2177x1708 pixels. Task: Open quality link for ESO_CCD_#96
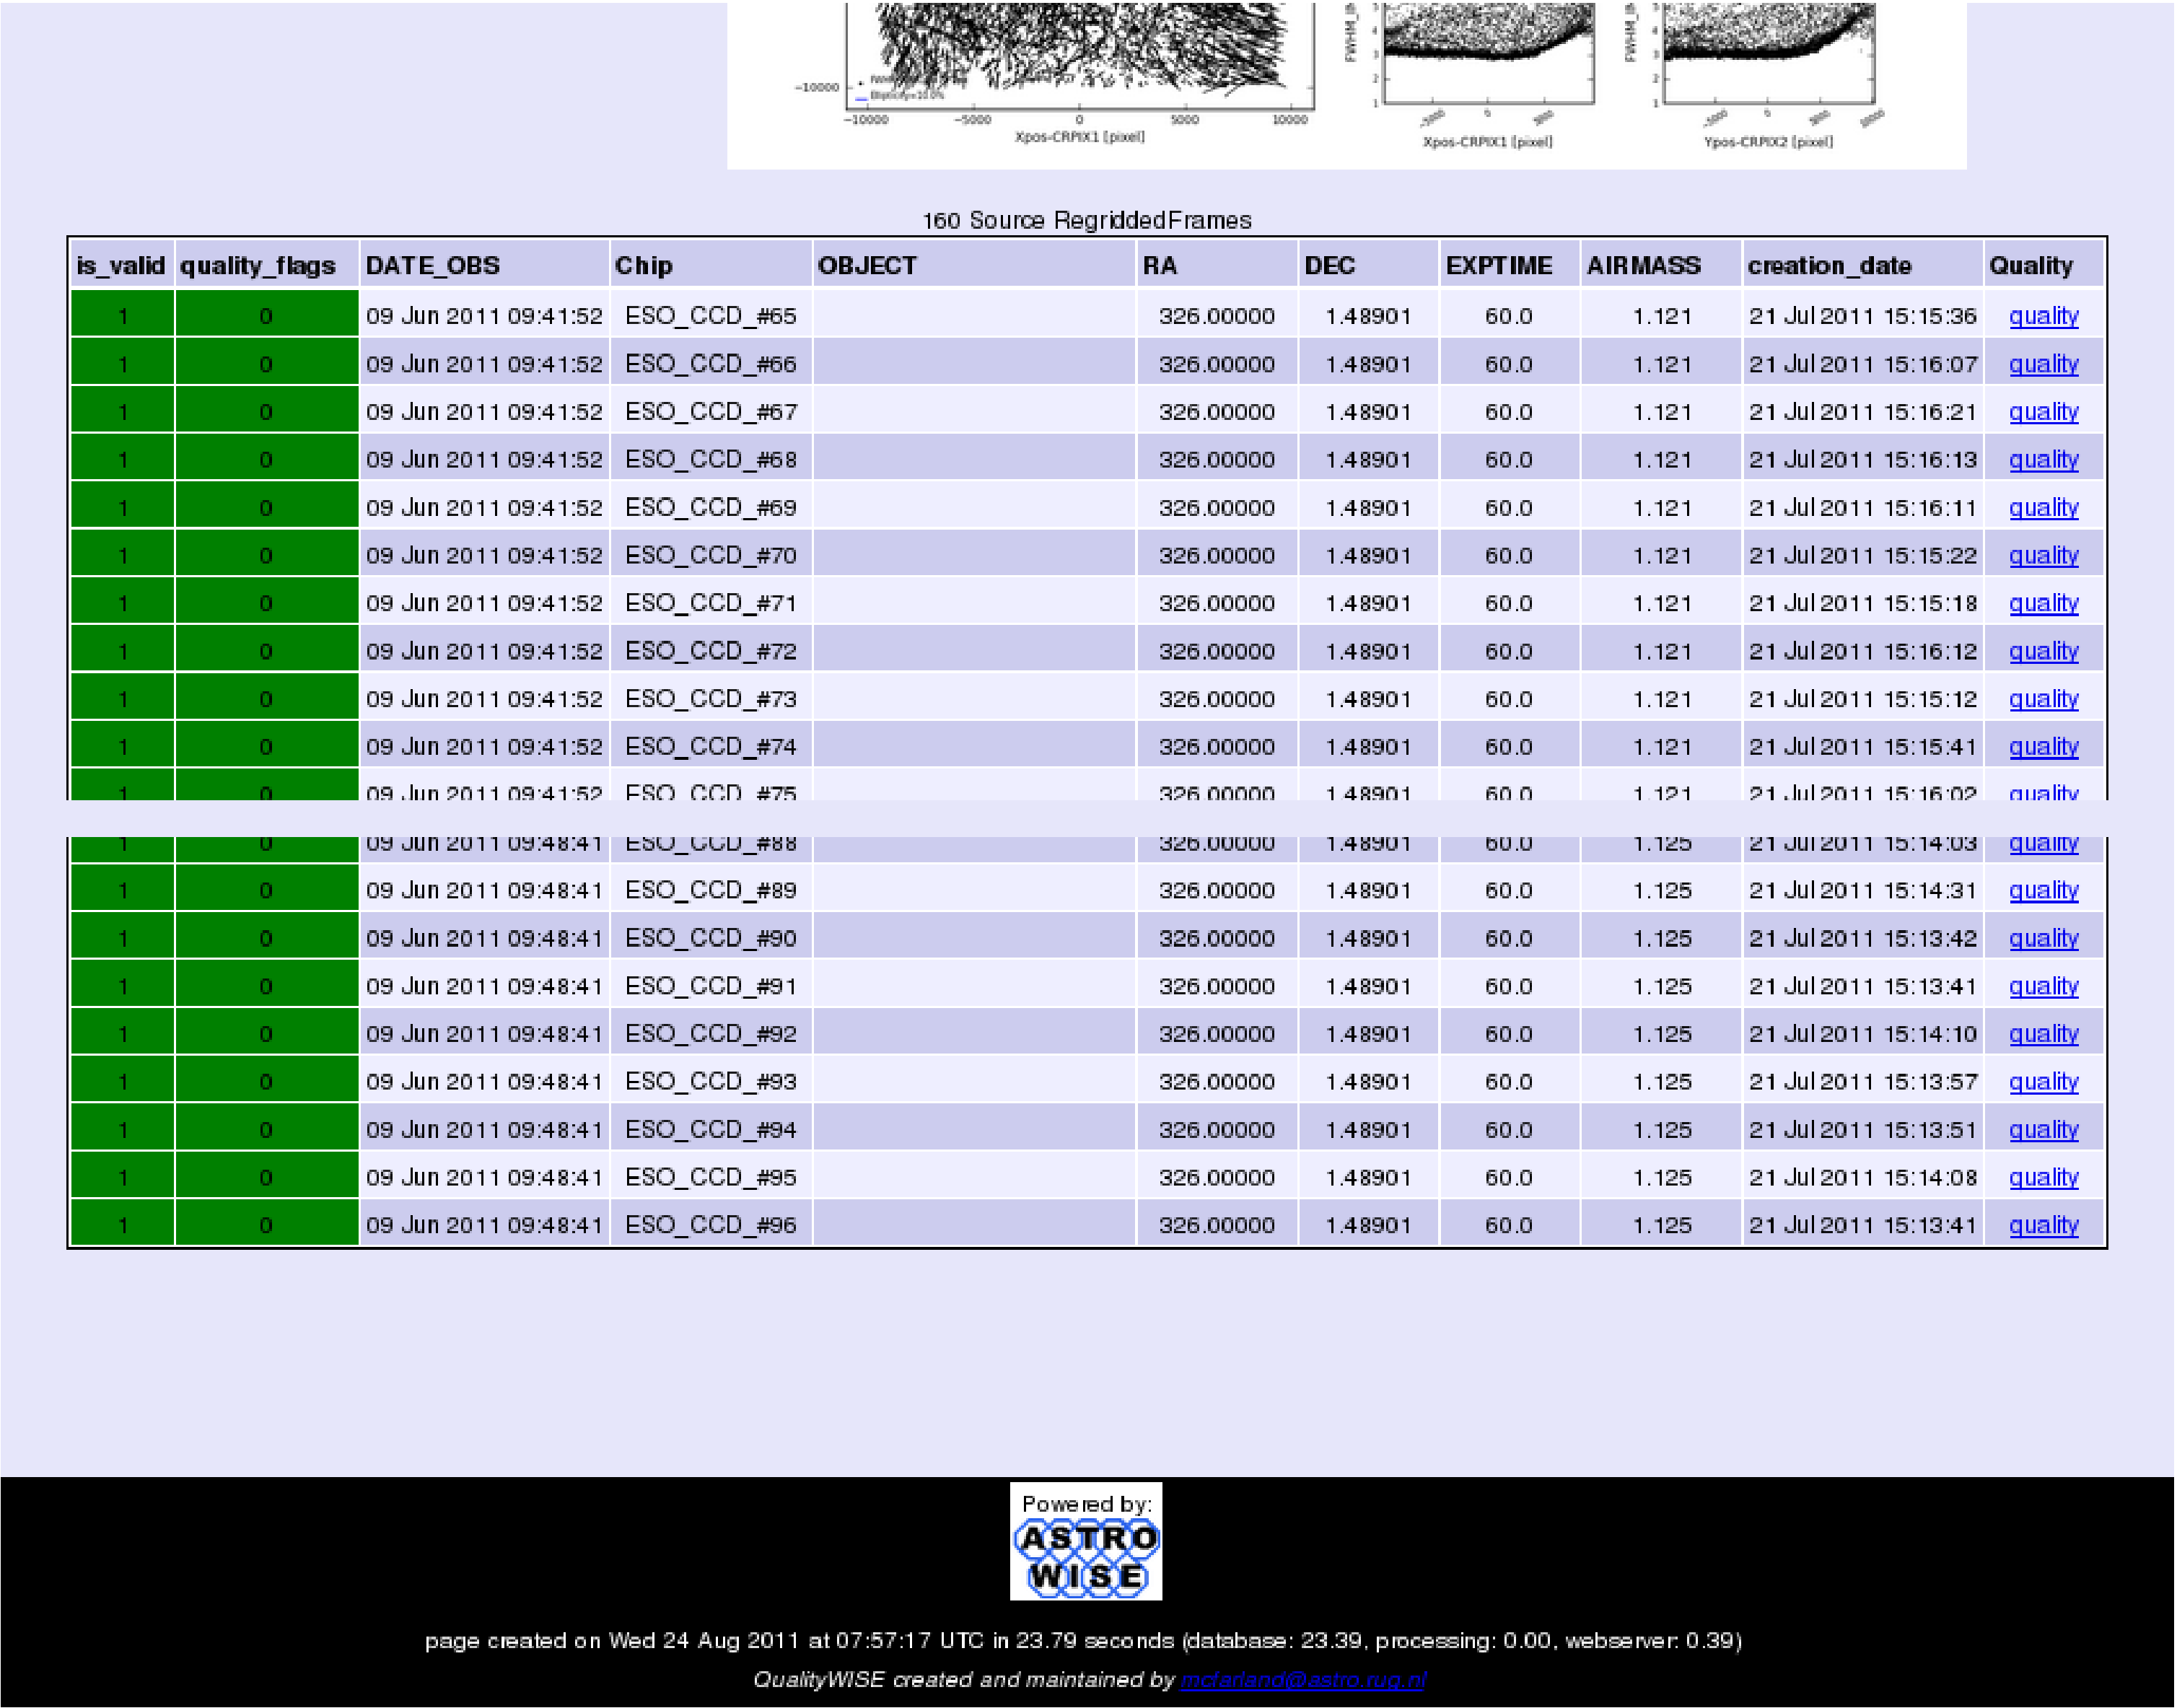tap(2043, 1225)
